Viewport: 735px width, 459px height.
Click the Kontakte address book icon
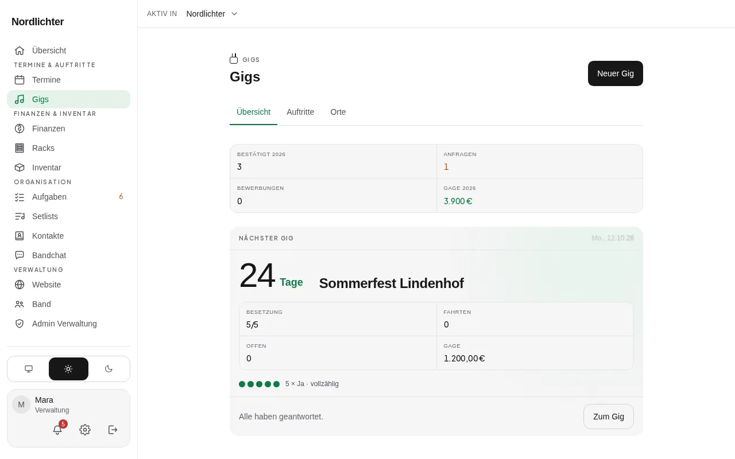point(20,236)
